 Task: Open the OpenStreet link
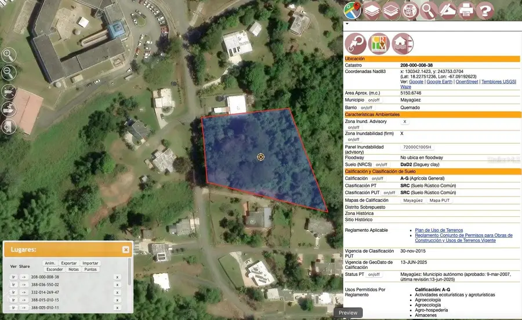pos(467,82)
